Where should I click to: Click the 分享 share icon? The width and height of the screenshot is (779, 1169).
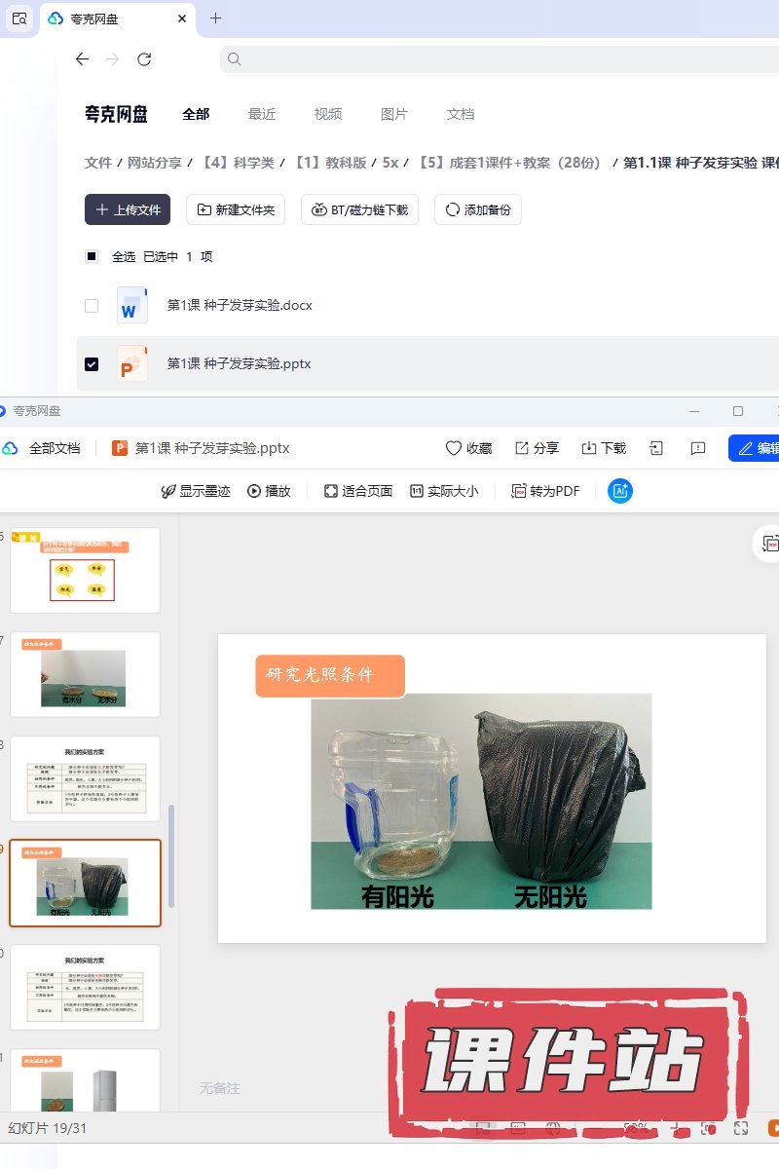coord(522,448)
